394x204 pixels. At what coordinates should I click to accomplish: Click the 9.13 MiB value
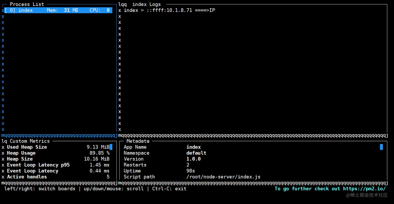coord(98,147)
